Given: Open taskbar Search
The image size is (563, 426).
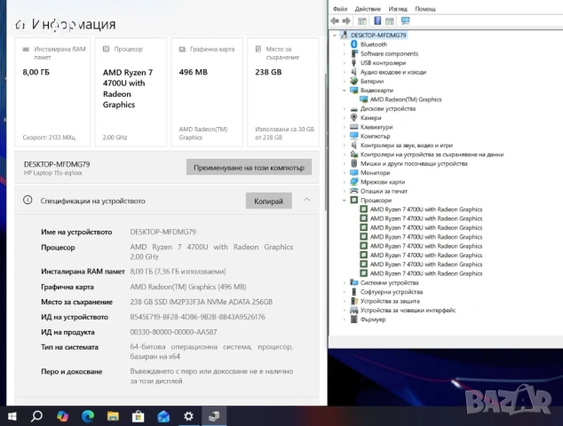Looking at the screenshot, I should (x=36, y=416).
